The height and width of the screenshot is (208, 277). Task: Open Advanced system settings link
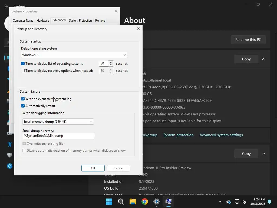coord(221,135)
